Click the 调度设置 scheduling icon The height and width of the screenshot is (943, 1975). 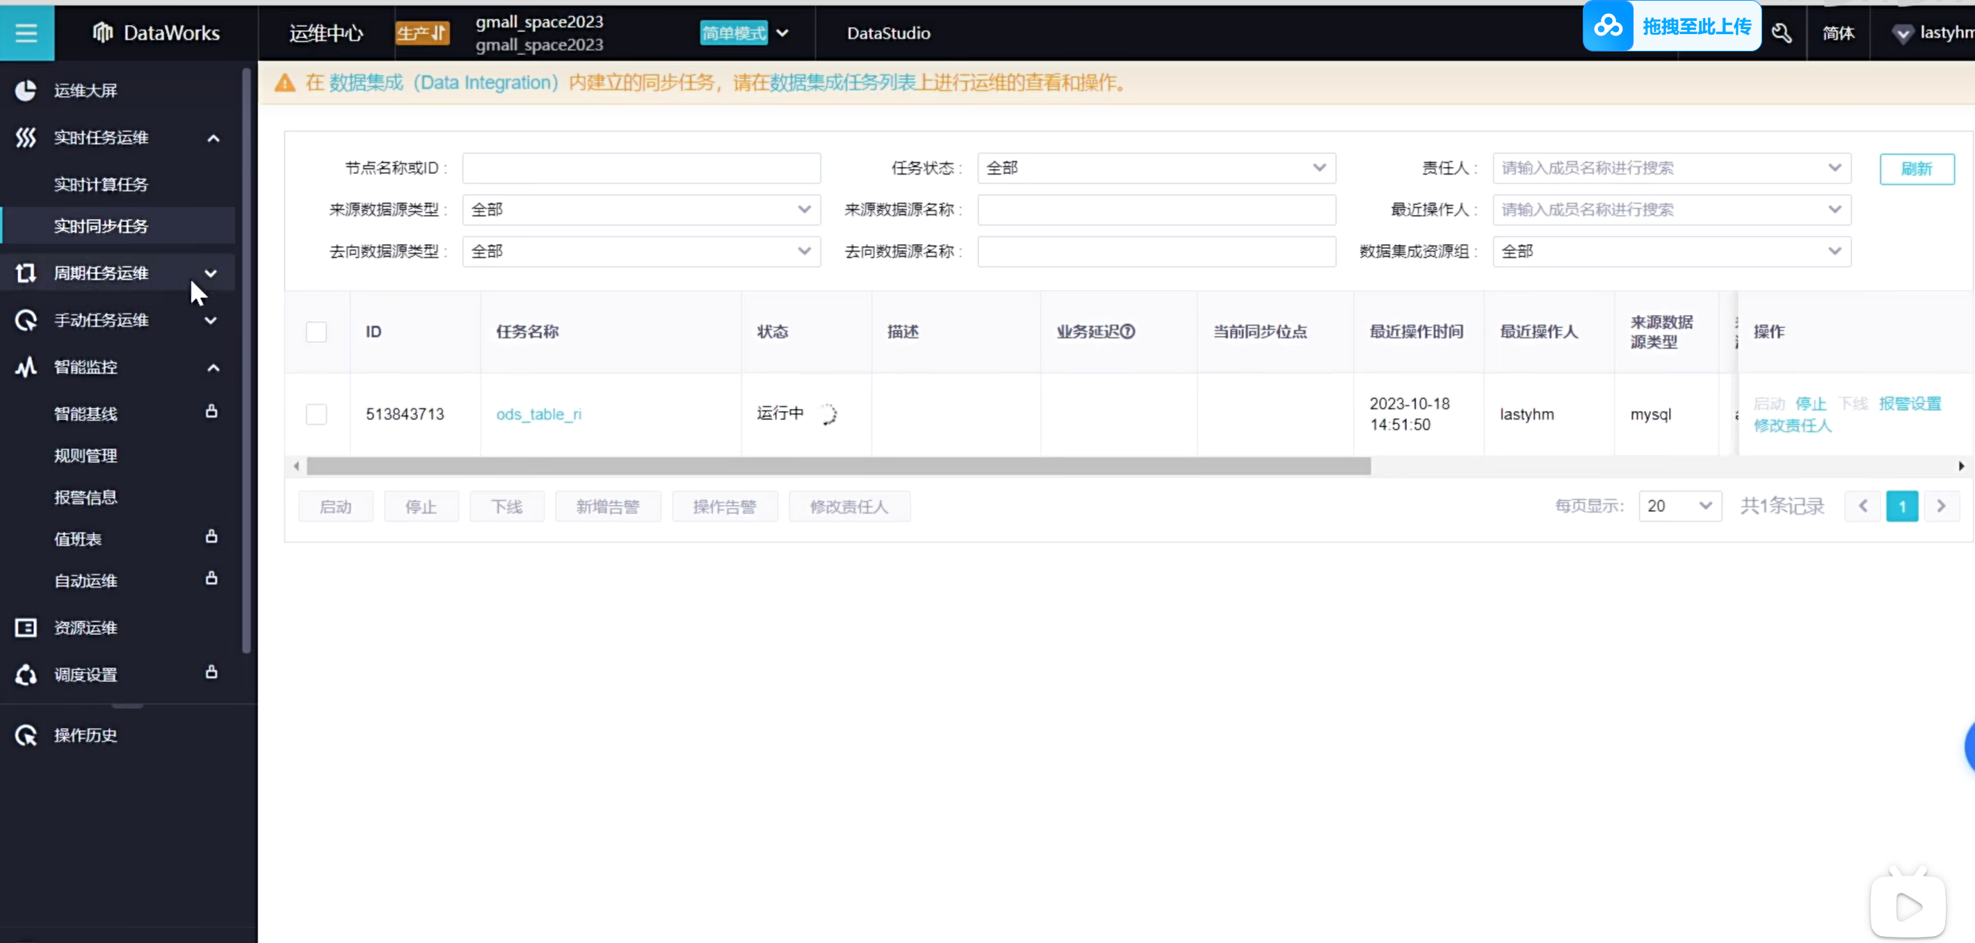pyautogui.click(x=26, y=675)
